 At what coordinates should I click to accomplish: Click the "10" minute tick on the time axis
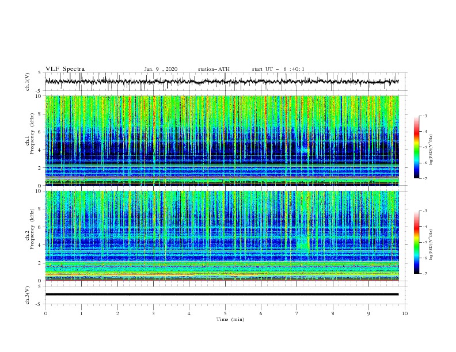click(405, 313)
